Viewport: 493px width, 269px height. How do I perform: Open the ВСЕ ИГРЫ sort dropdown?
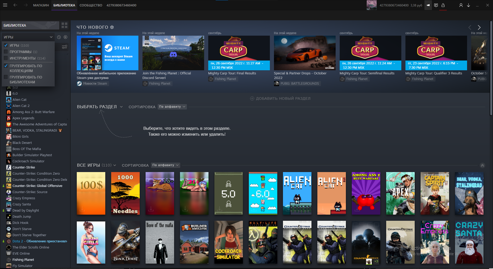click(x=165, y=165)
